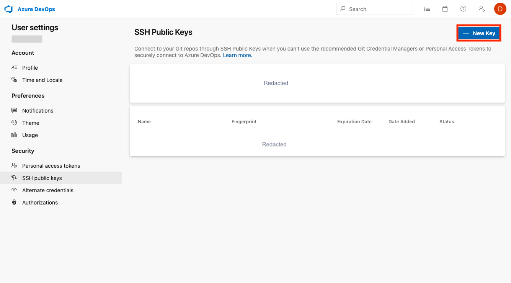Image resolution: width=511 pixels, height=283 pixels.
Task: Click the SSH public keys icon
Action: pyautogui.click(x=14, y=178)
